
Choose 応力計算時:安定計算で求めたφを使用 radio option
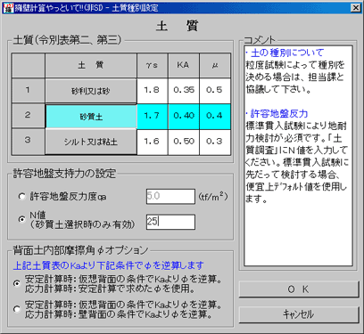(x=17, y=283)
